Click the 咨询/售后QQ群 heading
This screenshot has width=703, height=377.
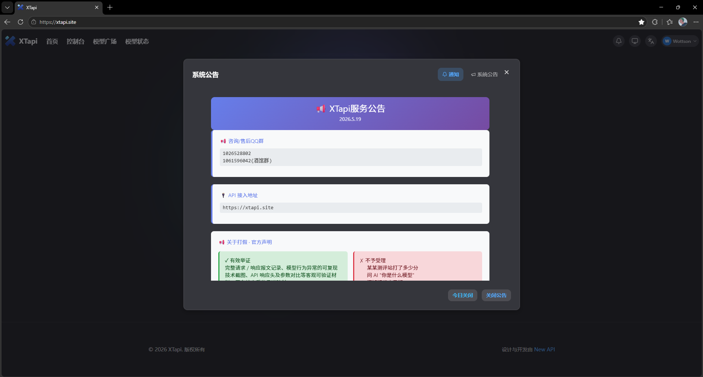click(x=246, y=141)
